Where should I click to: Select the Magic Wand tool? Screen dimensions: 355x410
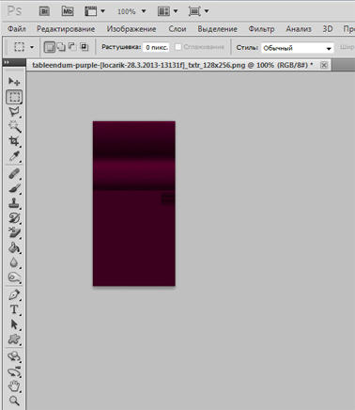(x=14, y=126)
